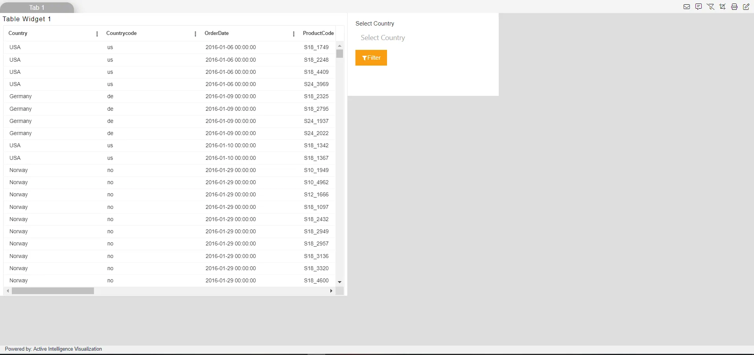The image size is (754, 355).
Task: Clear filters using the crossed funnel icon
Action: click(710, 7)
